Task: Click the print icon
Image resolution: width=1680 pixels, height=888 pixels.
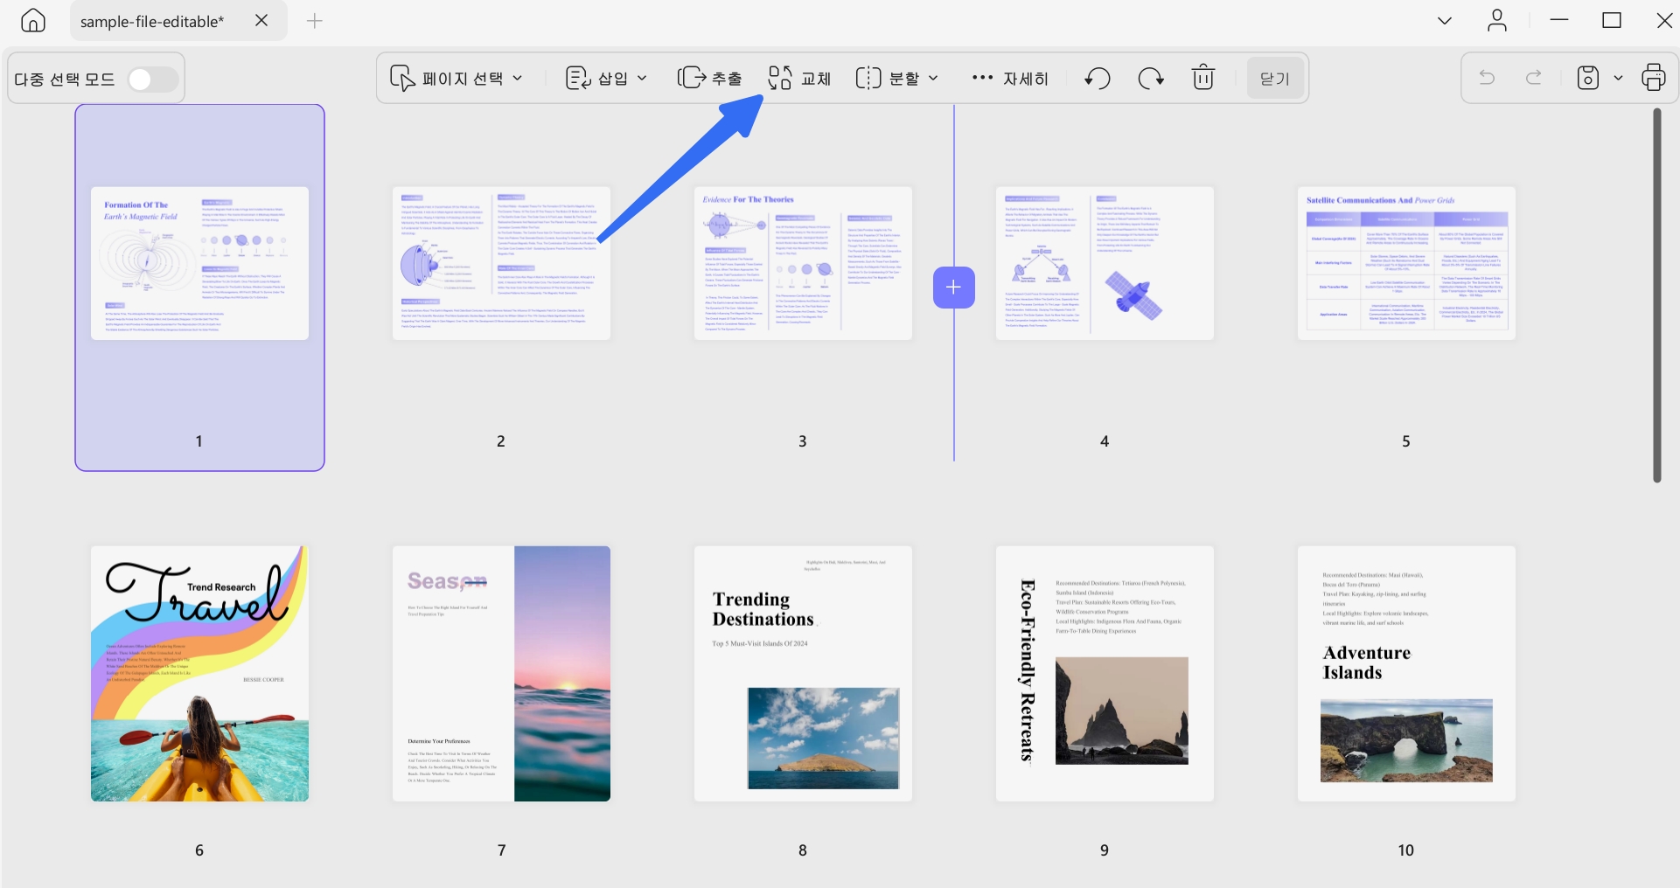Action: pos(1654,78)
